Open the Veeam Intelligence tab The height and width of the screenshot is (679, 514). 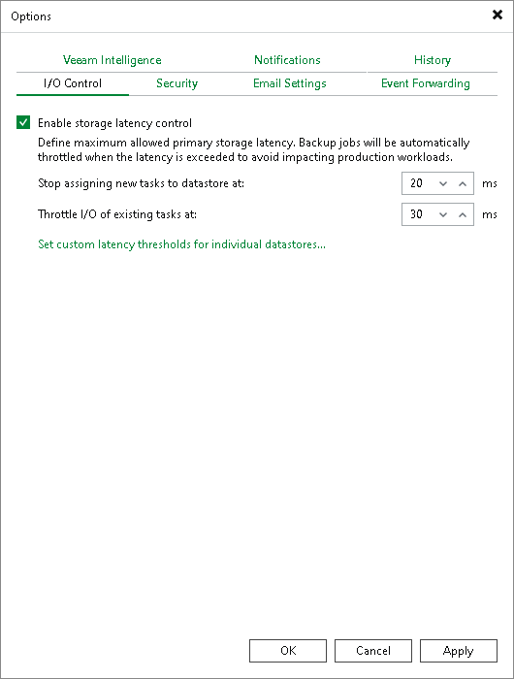112,60
